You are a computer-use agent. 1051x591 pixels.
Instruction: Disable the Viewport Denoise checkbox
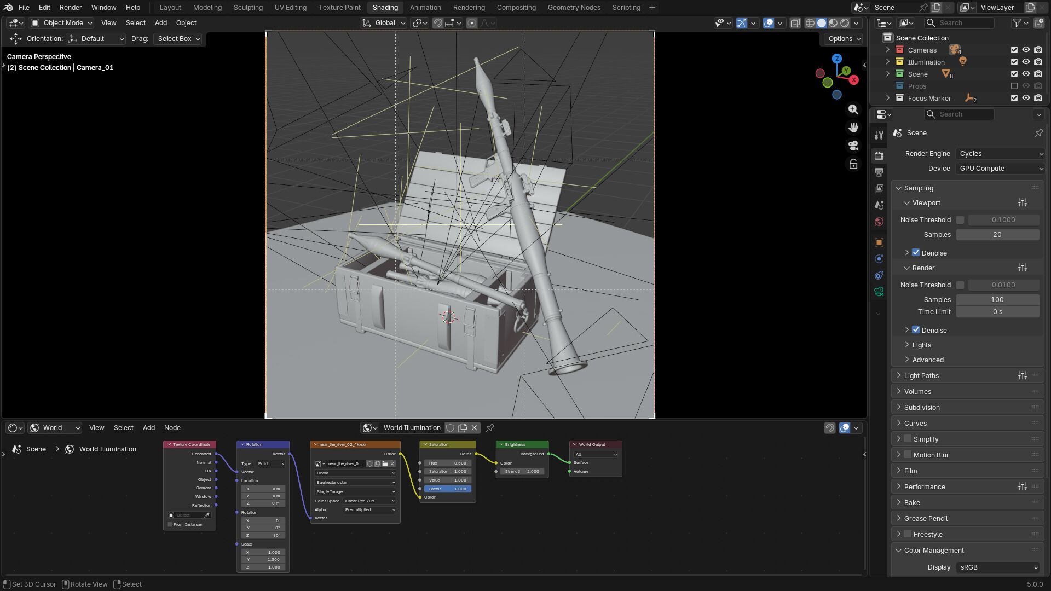(916, 253)
